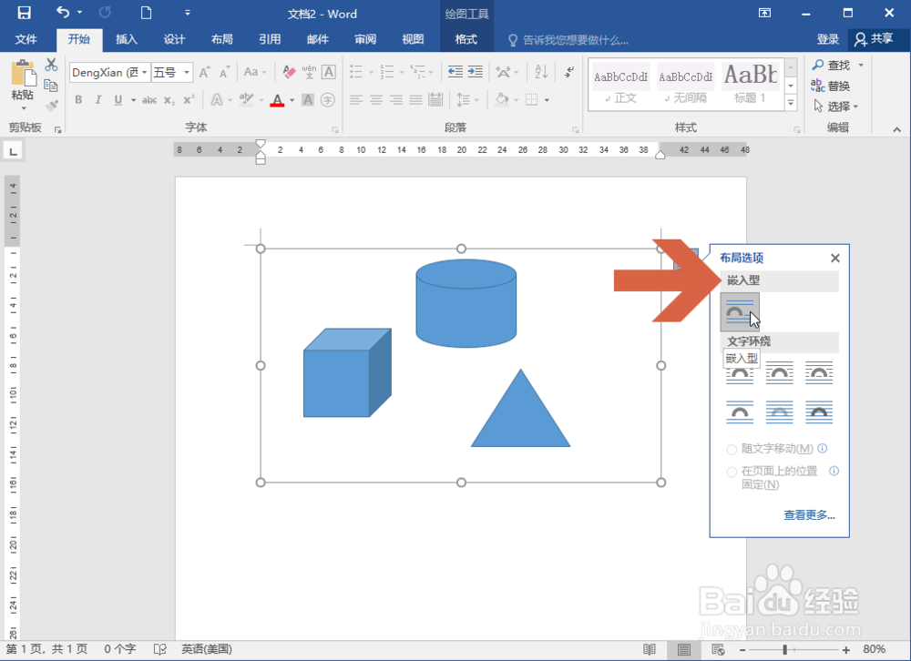Select the italic formatting icon

tap(97, 98)
